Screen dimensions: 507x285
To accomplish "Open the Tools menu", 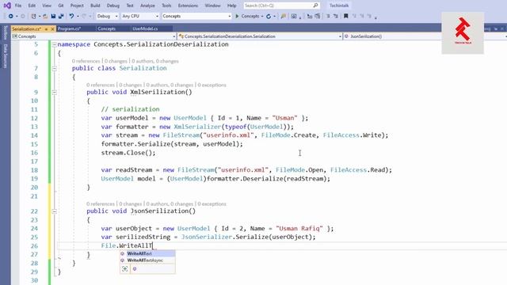I will tap(166, 6).
